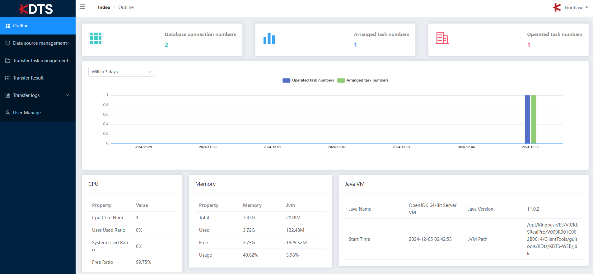593x274 pixels.
Task: Expand the Transfer logs submenu
Action: click(x=38, y=95)
